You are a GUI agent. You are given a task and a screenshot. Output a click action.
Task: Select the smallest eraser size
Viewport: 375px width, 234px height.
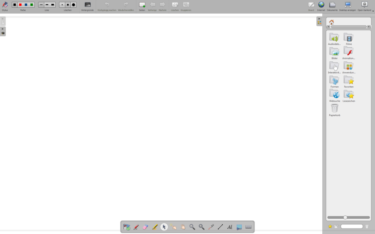pos(62,5)
